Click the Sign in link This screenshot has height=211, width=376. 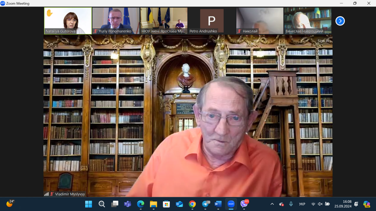click(323, 41)
